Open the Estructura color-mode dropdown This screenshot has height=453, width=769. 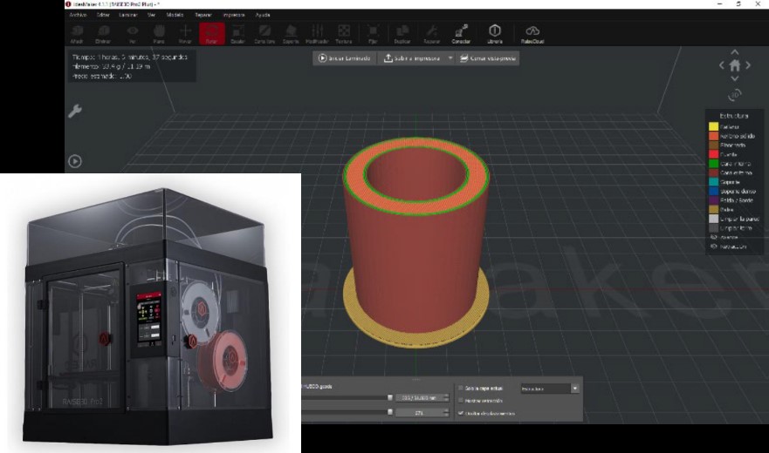[x=549, y=389]
